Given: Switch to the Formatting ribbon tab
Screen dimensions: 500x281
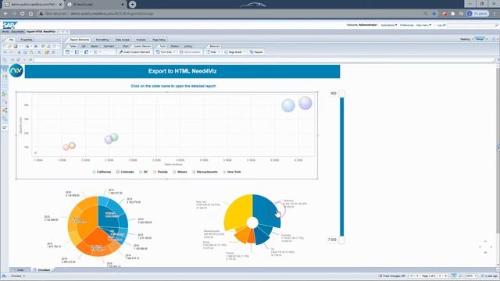Looking at the screenshot, I should [x=102, y=40].
